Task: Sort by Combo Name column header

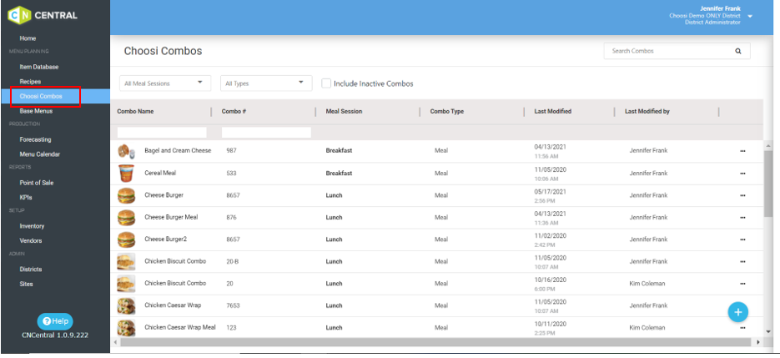Action: [x=135, y=112]
